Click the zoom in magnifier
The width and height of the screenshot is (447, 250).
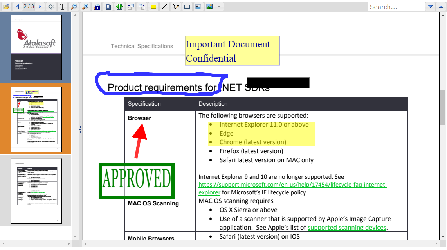tap(85, 7)
